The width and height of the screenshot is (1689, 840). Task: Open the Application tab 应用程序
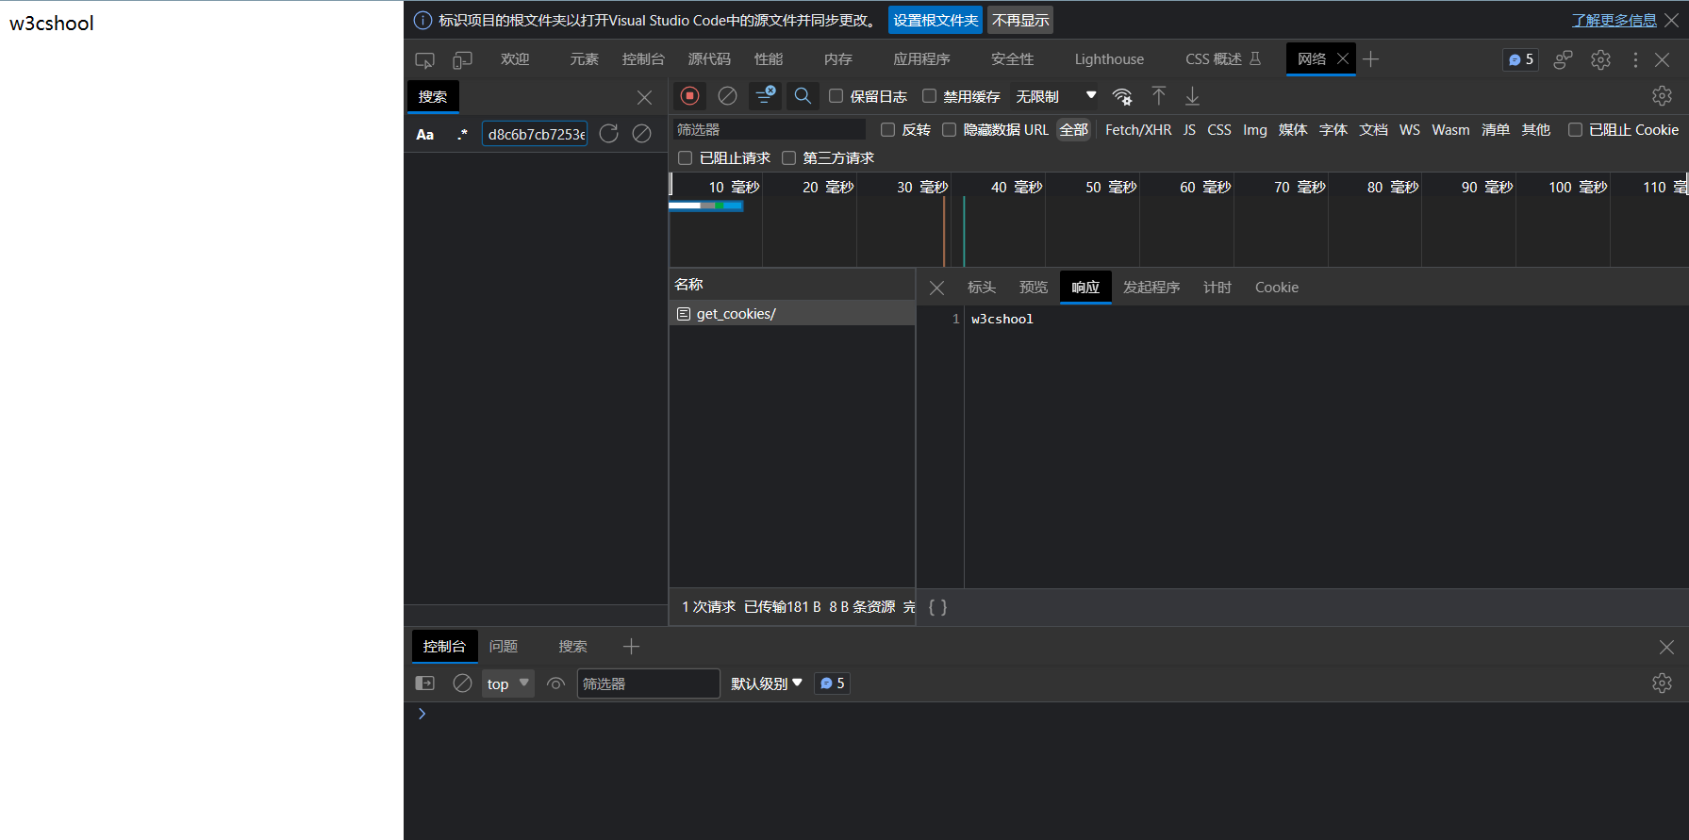[921, 59]
